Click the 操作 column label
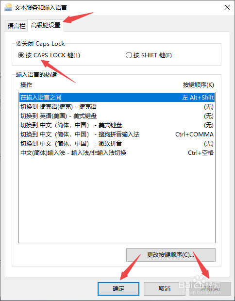The width and height of the screenshot is (235, 301). (x=26, y=85)
